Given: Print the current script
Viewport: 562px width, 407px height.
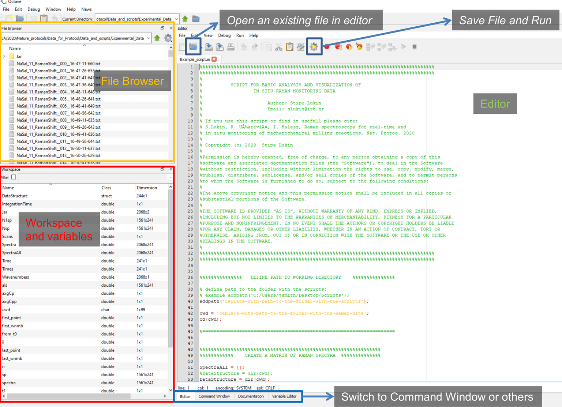Looking at the screenshot, I should pos(231,47).
